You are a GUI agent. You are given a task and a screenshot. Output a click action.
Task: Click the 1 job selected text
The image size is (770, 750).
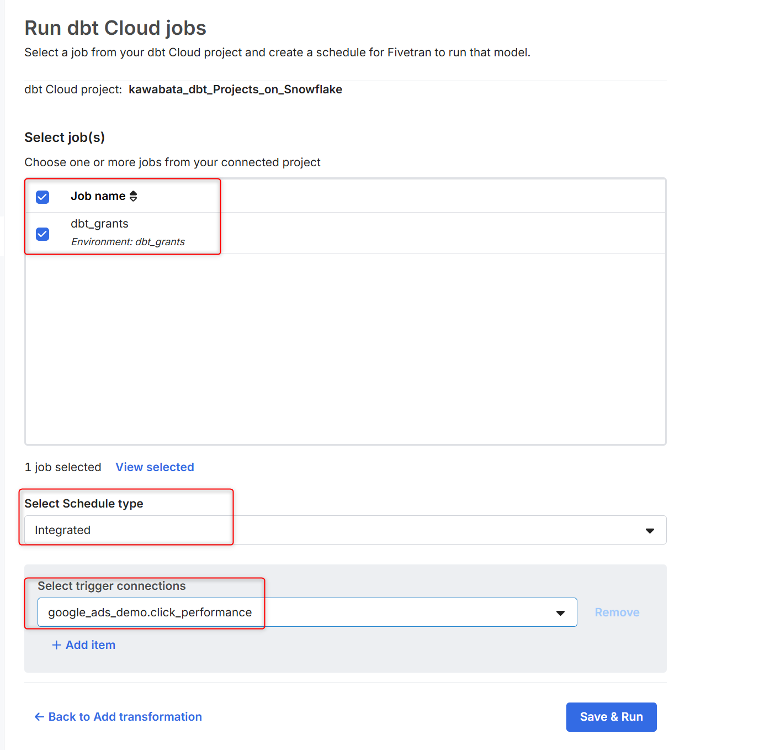[63, 467]
